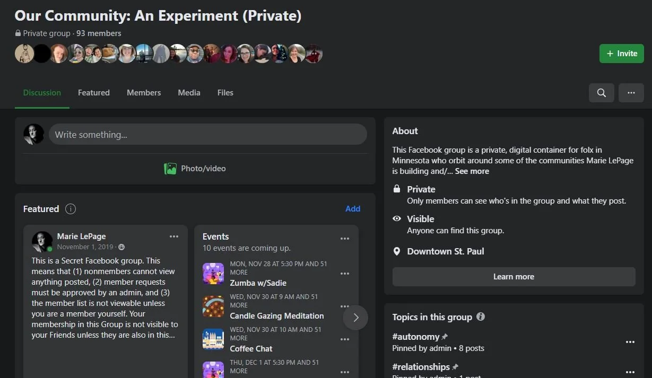Click November 1, 2019 post timestamp

85,247
